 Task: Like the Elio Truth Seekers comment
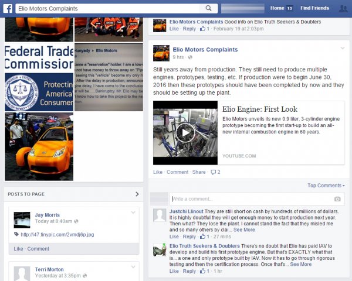174,271
